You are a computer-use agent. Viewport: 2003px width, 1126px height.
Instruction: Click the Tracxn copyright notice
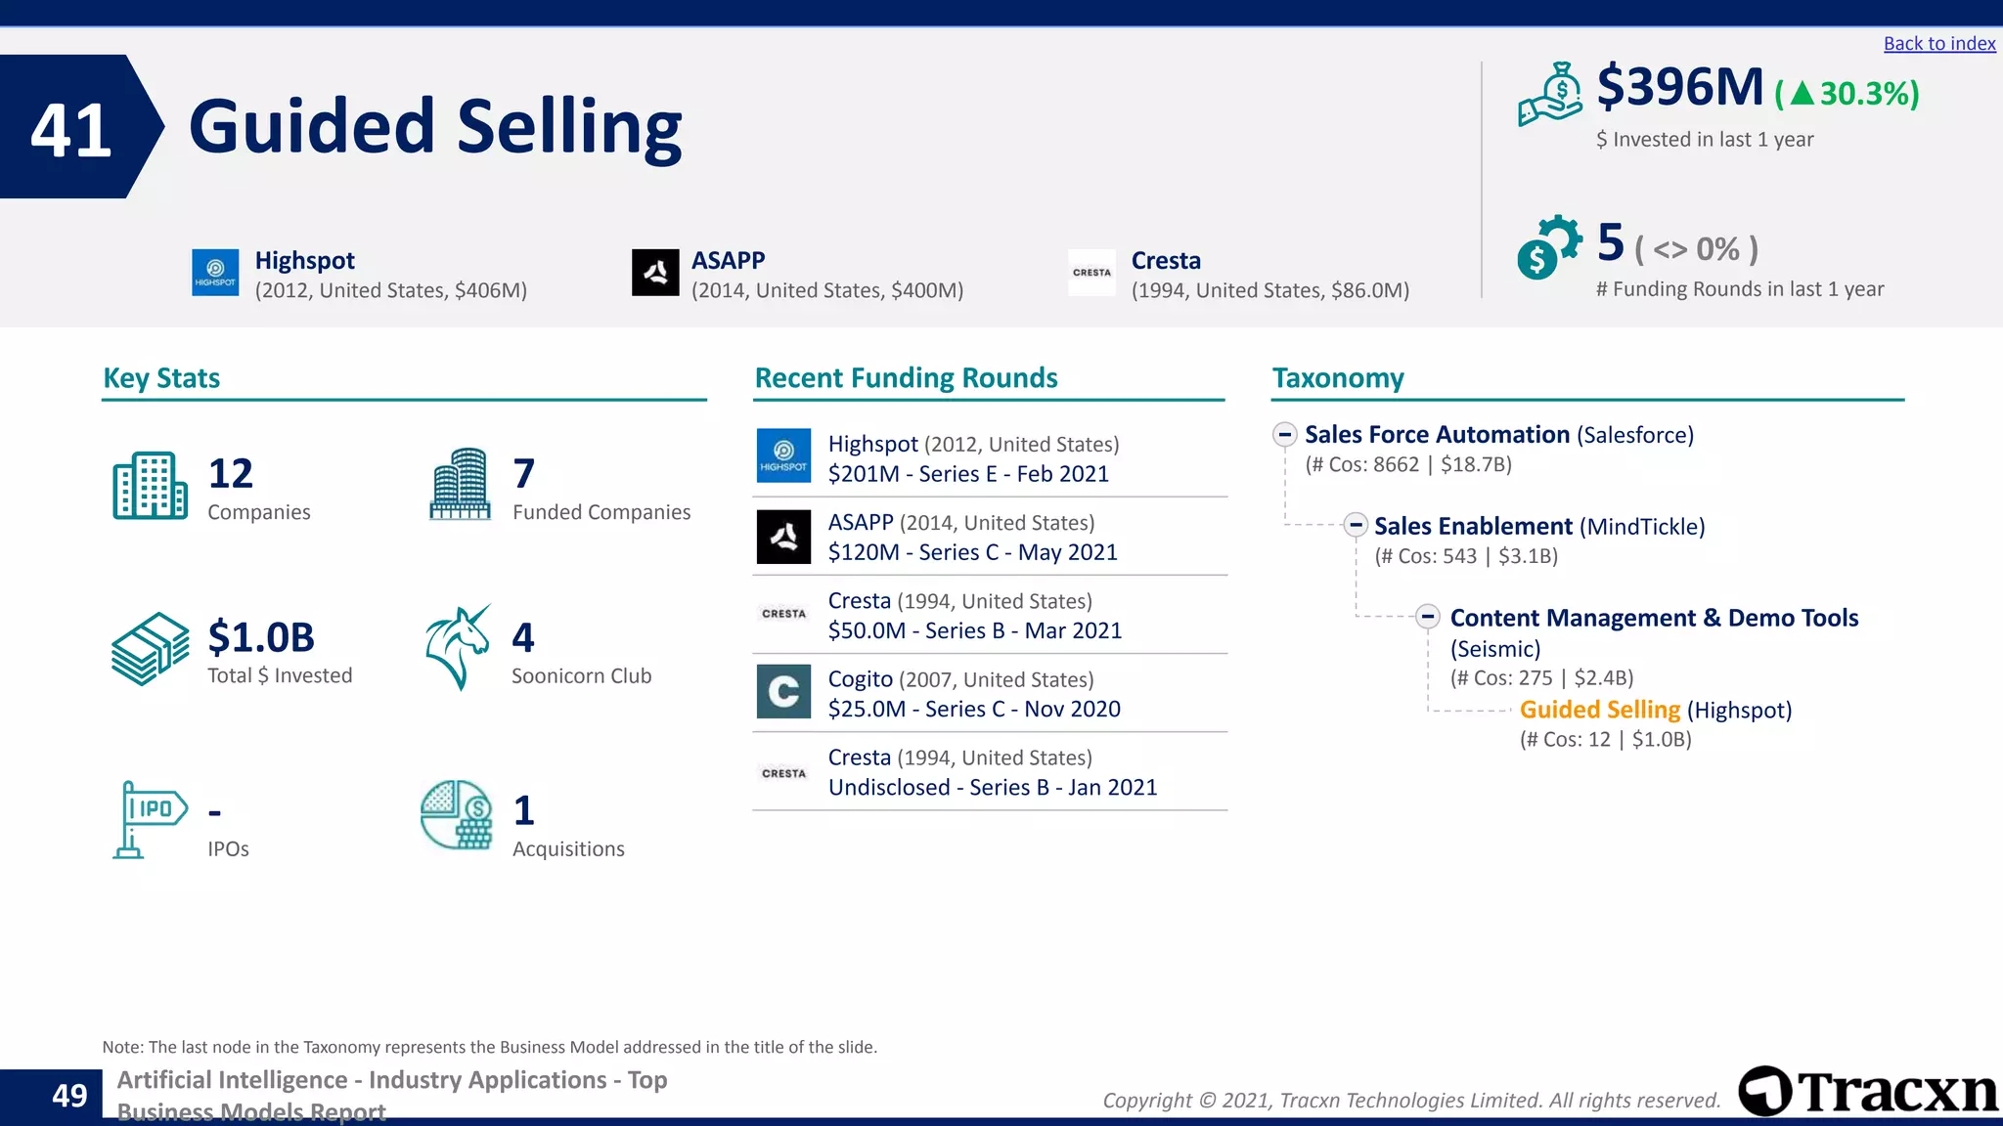tap(1411, 1101)
